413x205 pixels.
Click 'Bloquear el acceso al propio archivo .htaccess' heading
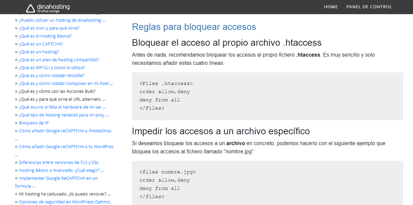coord(227,43)
